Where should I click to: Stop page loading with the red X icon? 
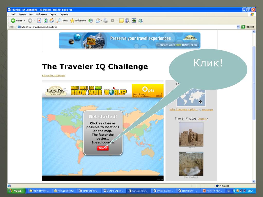coord(39,21)
